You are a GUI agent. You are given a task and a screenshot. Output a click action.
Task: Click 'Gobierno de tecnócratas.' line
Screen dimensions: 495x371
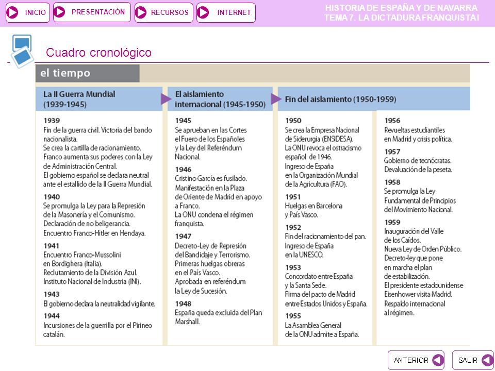418,161
